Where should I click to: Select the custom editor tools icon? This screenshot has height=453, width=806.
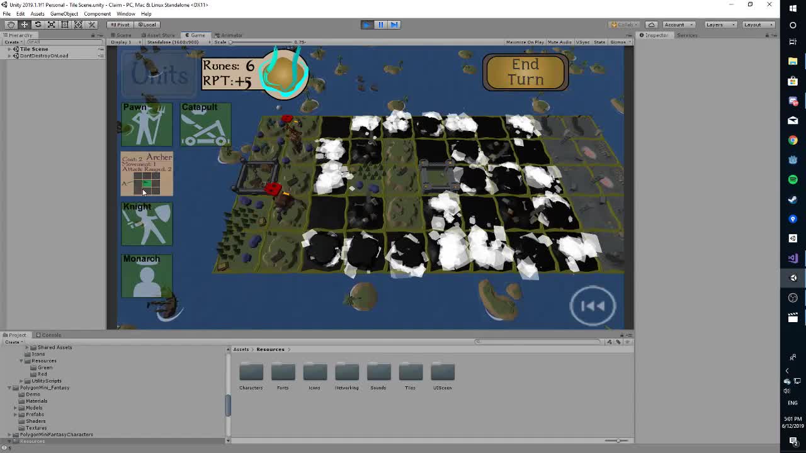coord(91,25)
